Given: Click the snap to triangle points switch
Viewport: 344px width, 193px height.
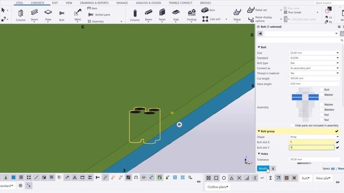Looking at the screenshot, I should click(232, 178).
